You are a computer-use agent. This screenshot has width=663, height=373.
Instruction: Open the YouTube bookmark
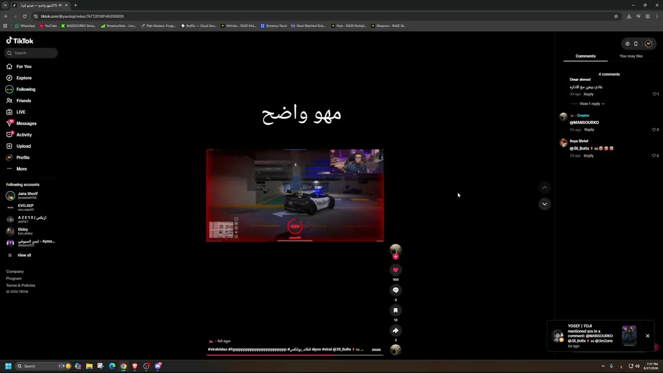[x=48, y=25]
